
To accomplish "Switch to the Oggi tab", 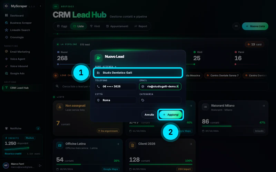I will [62, 26].
